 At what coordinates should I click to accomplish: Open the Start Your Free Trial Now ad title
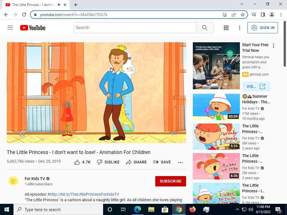click(x=255, y=48)
